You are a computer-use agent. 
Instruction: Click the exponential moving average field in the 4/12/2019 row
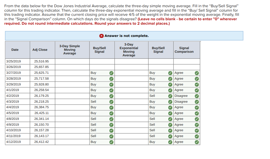click(132, 142)
